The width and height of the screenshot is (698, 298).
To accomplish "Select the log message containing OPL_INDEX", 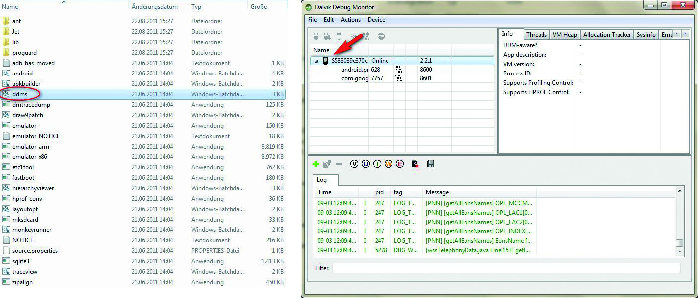I will [x=479, y=231].
